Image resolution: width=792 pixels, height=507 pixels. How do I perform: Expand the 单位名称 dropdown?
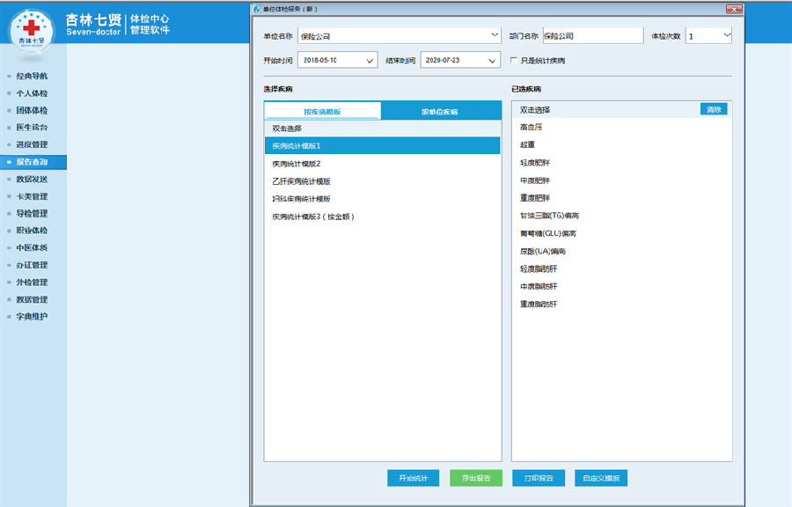point(494,36)
